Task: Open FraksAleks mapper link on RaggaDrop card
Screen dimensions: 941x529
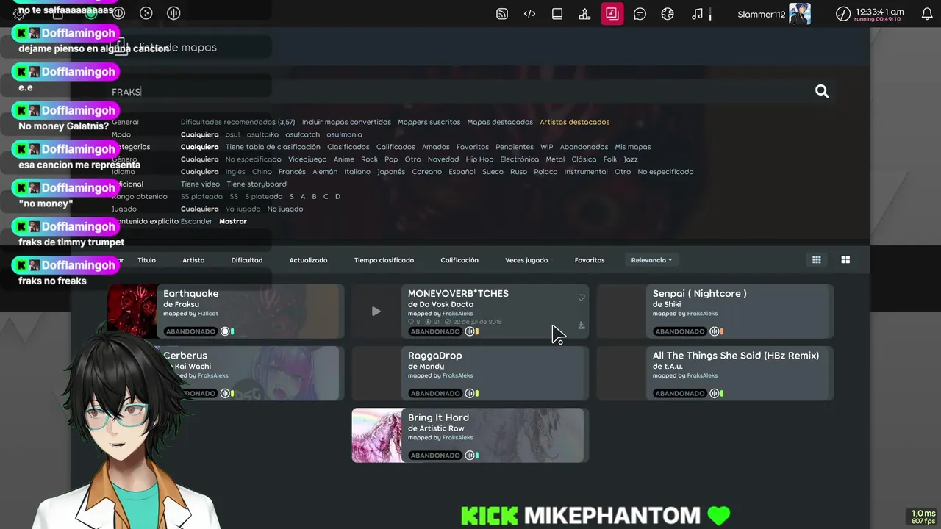Action: tap(457, 375)
